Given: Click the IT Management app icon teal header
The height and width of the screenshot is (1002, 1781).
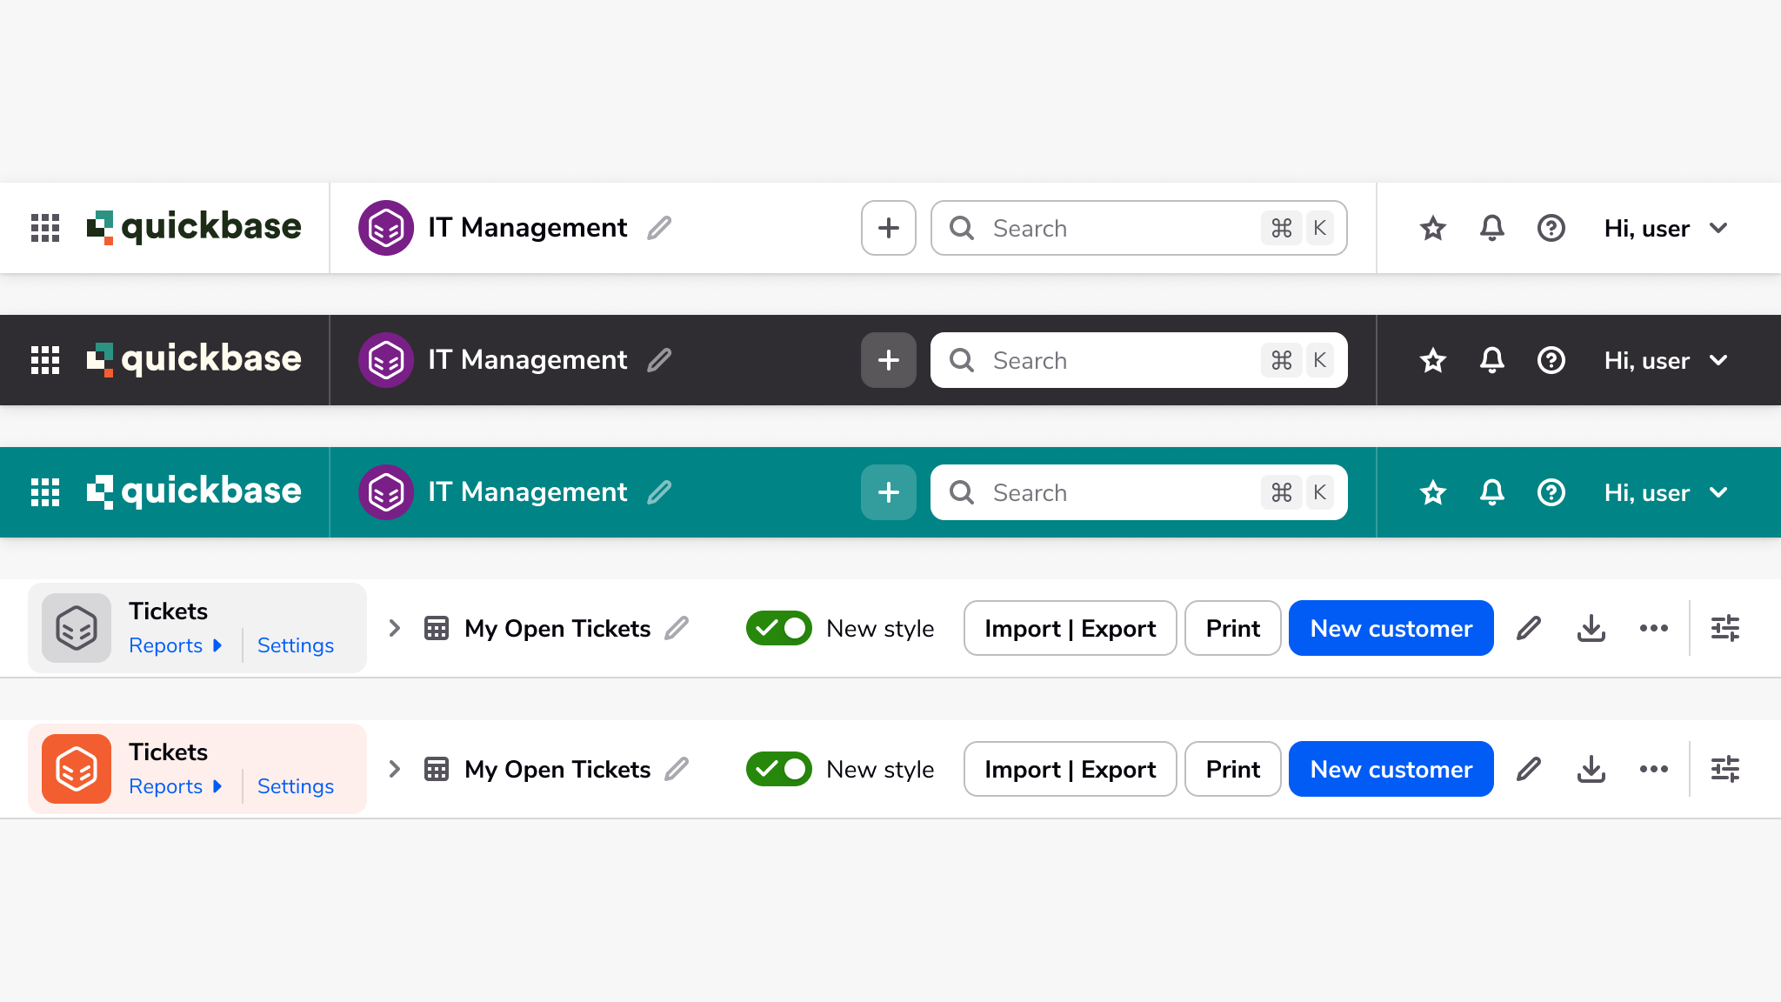Looking at the screenshot, I should coord(386,491).
